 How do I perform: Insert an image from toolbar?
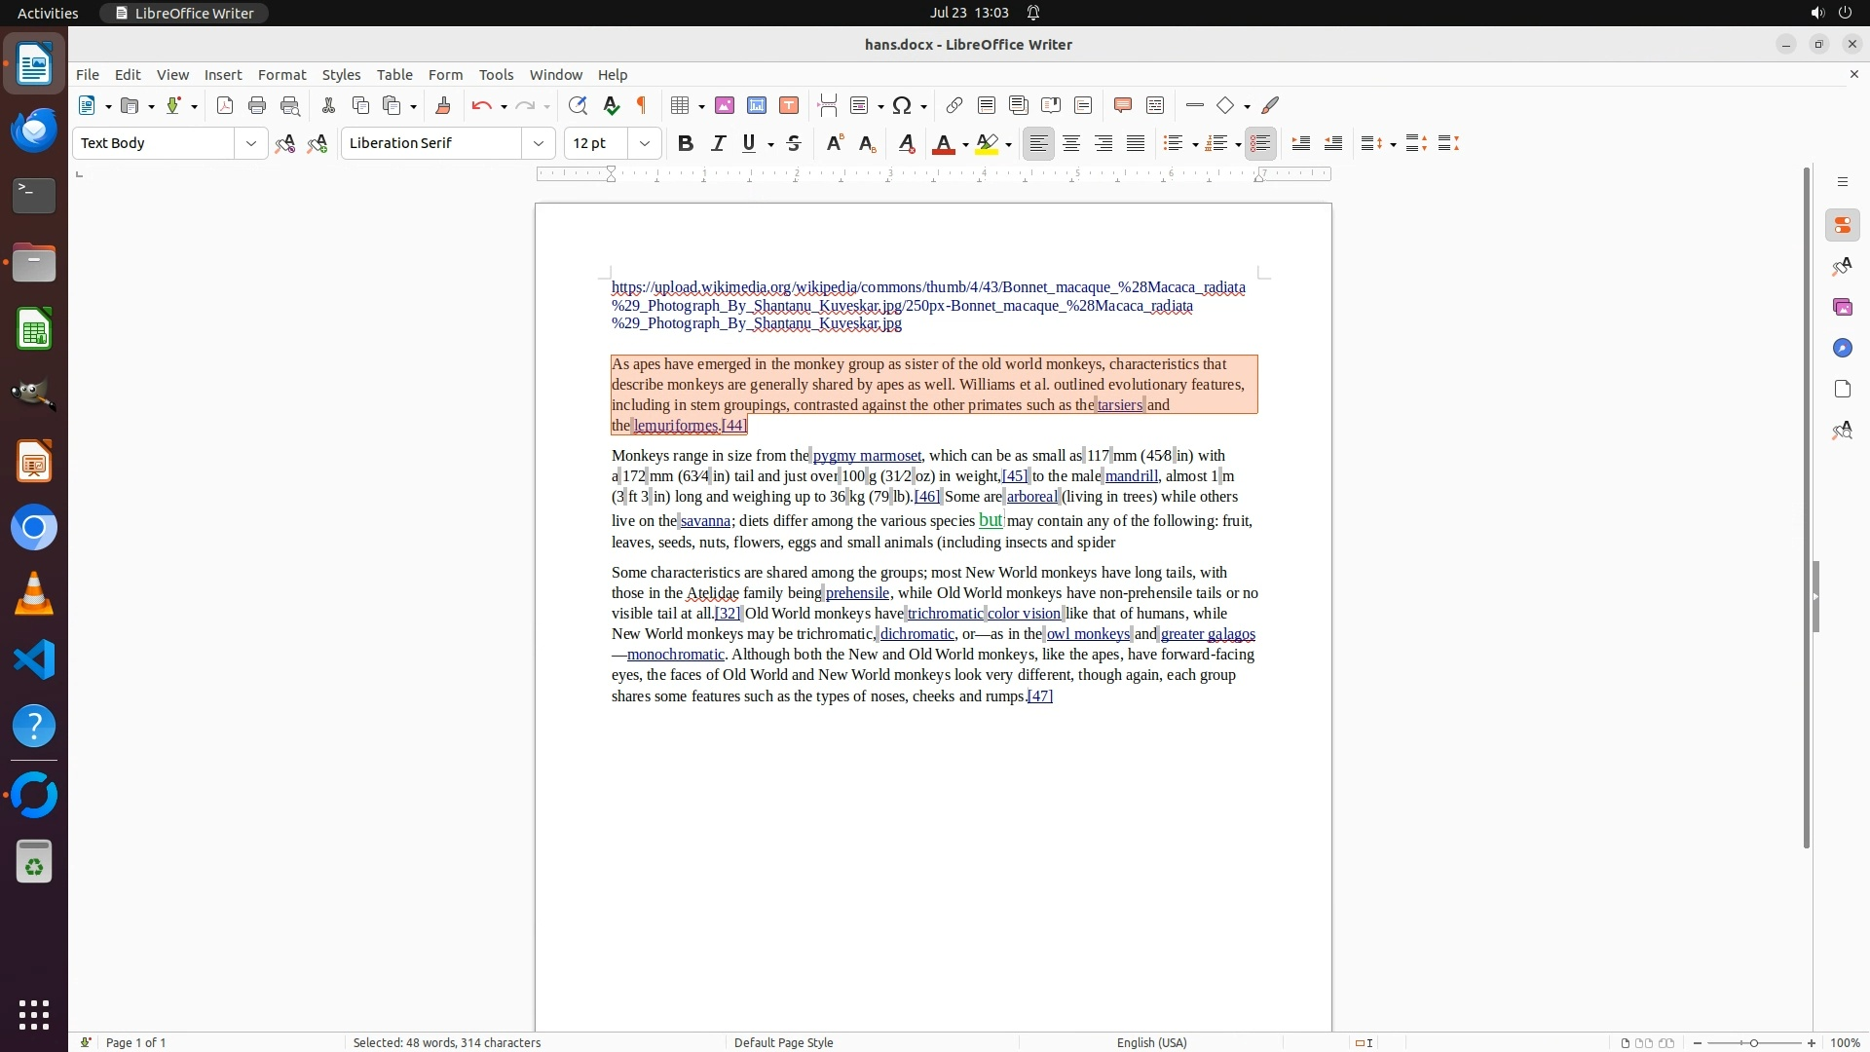coord(725,106)
